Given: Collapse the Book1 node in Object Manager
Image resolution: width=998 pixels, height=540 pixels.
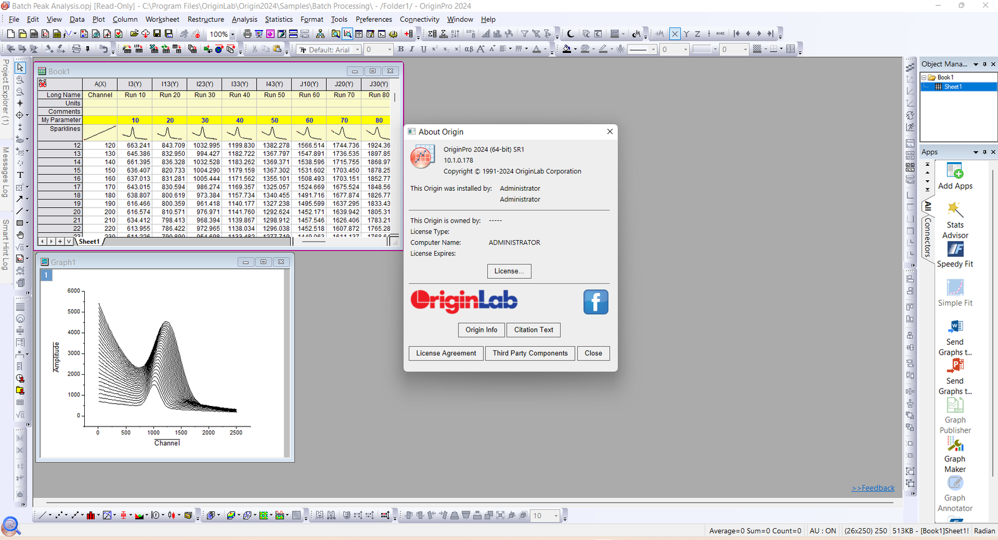Looking at the screenshot, I should [924, 77].
